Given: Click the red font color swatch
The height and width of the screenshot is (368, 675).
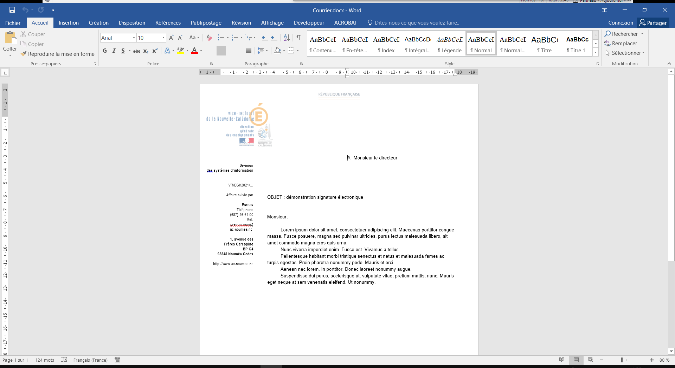Looking at the screenshot, I should (x=194, y=51).
